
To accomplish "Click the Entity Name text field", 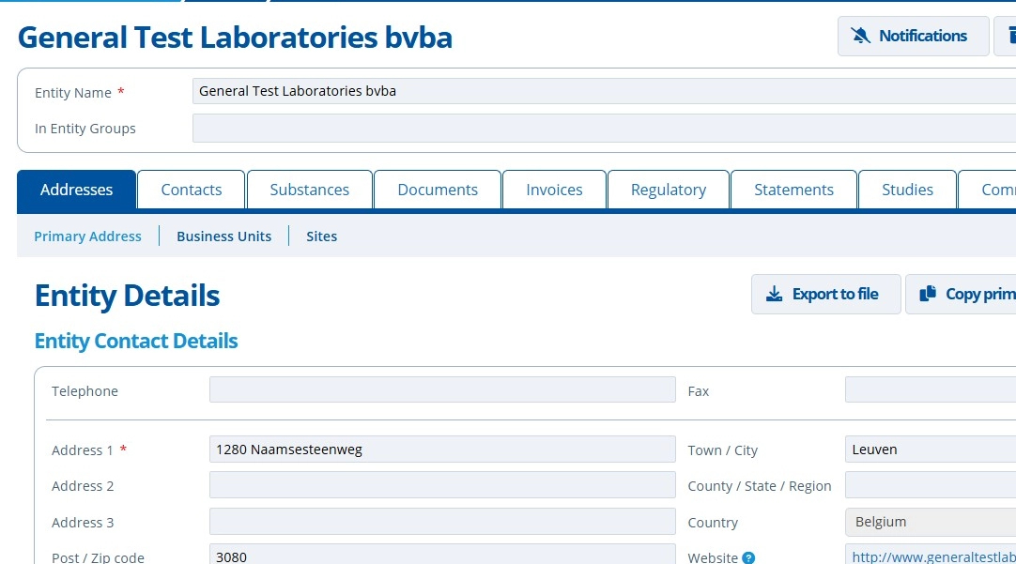I will click(603, 92).
